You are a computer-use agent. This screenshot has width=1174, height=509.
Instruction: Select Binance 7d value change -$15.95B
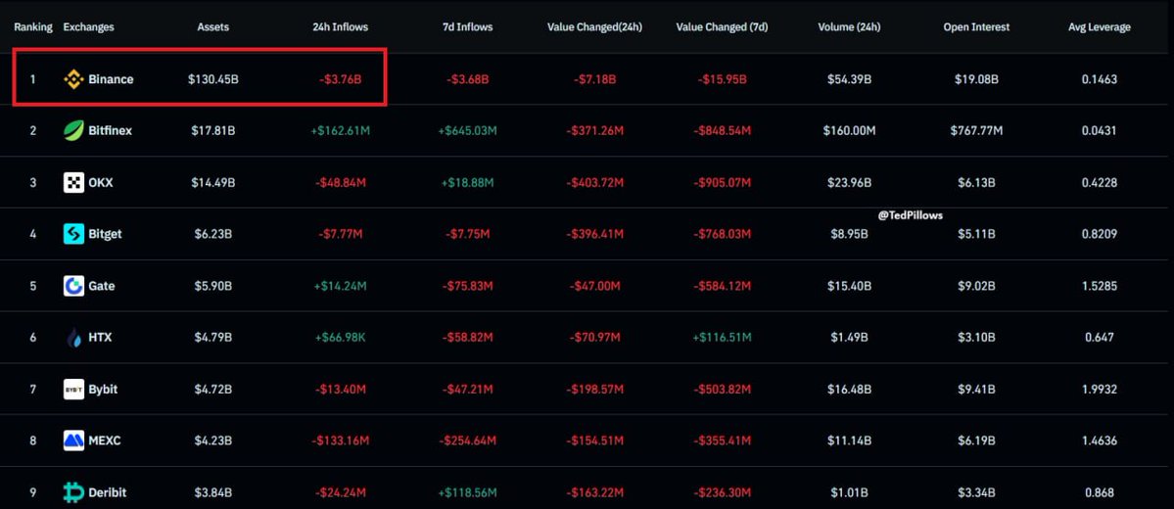click(722, 78)
